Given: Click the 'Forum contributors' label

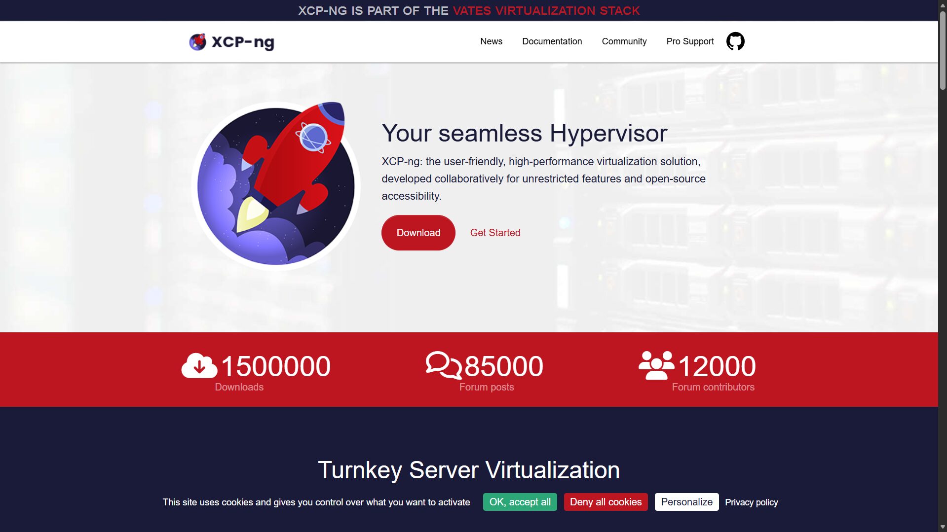Looking at the screenshot, I should 713,387.
